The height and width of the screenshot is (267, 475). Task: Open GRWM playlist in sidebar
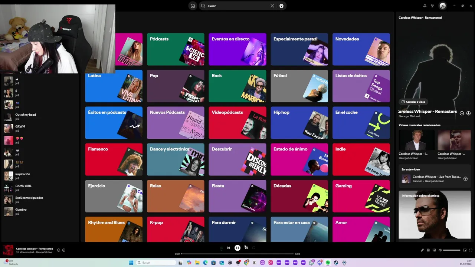click(40, 128)
